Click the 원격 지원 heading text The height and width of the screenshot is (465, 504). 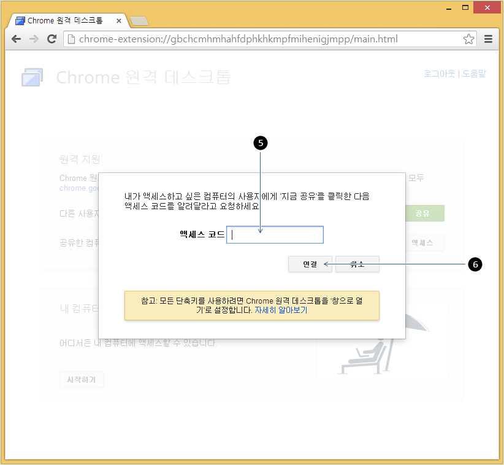coord(80,159)
